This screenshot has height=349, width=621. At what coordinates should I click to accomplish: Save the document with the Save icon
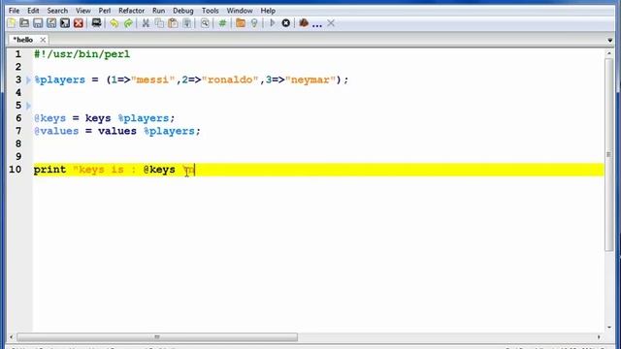pyautogui.click(x=38, y=23)
